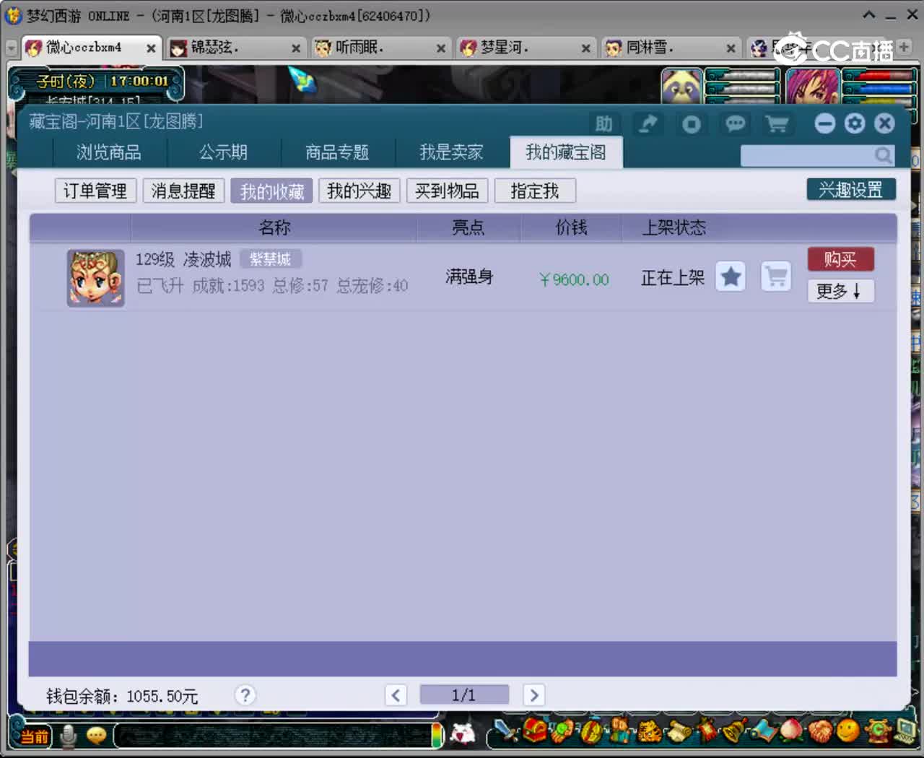The image size is (924, 758).
Task: Click the 凌波城 character avatar thumbnail
Action: (x=96, y=278)
